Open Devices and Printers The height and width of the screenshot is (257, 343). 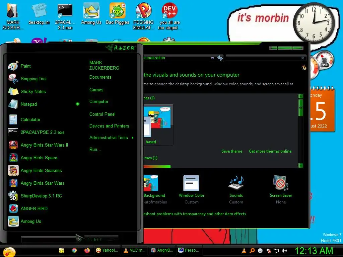tap(109, 126)
